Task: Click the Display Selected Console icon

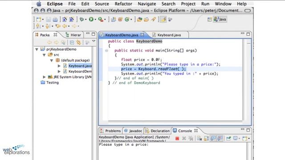Action: pos(236,138)
